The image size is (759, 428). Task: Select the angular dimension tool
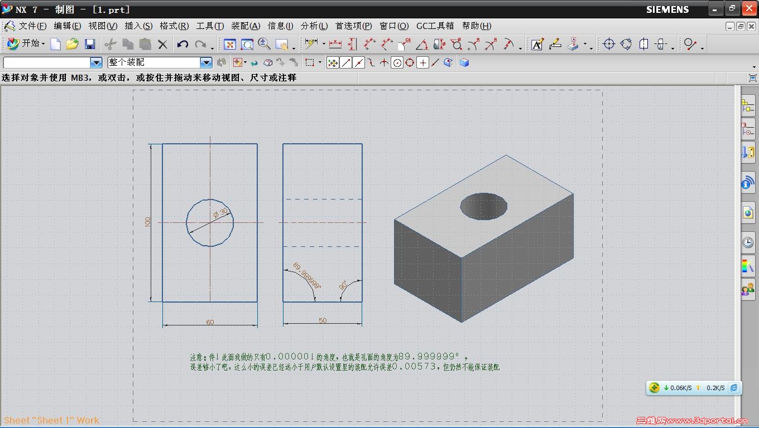pyautogui.click(x=422, y=44)
